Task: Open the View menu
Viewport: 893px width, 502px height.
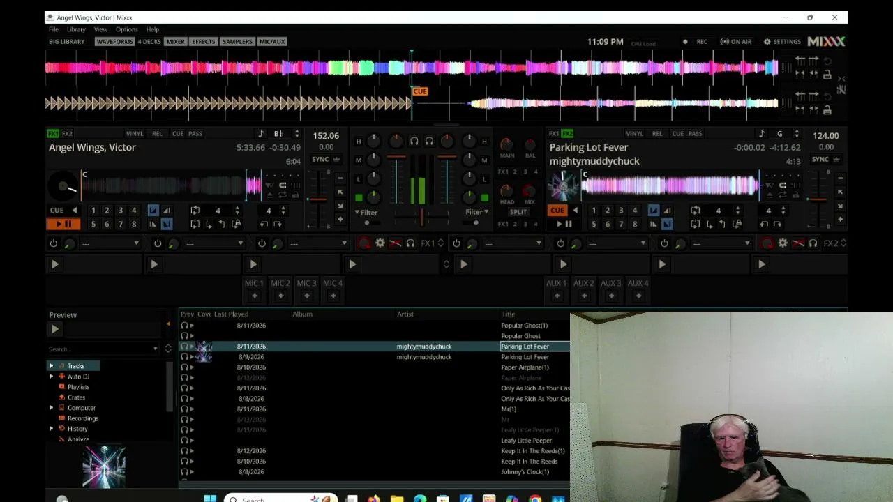Action: (100, 29)
